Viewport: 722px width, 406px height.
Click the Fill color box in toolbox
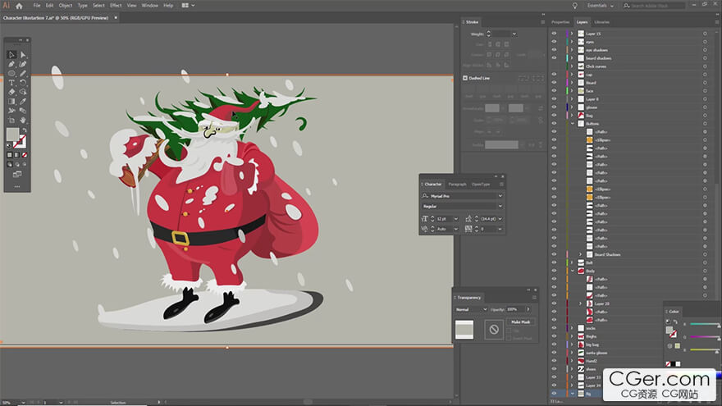12,135
